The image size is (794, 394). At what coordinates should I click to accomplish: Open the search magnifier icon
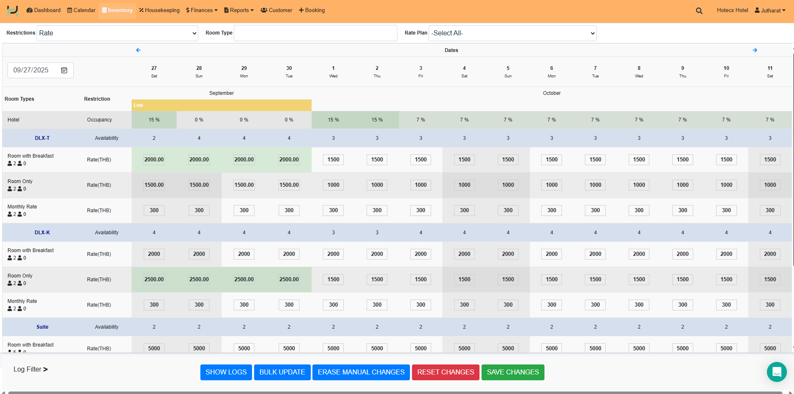coord(699,11)
